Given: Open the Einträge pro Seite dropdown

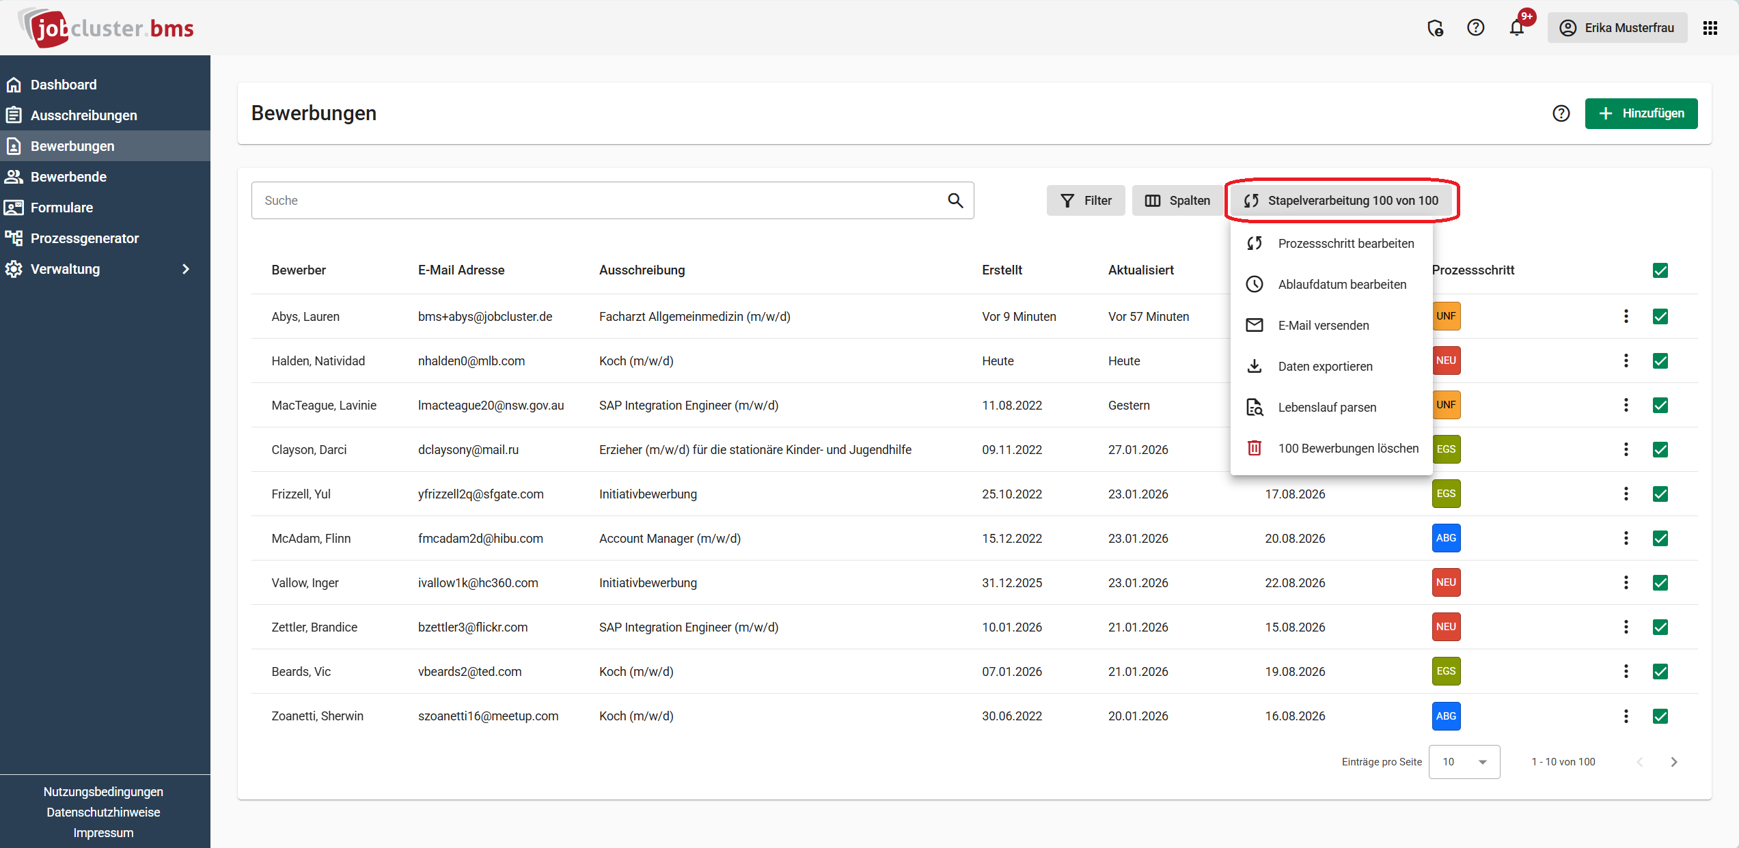Looking at the screenshot, I should [x=1464, y=762].
